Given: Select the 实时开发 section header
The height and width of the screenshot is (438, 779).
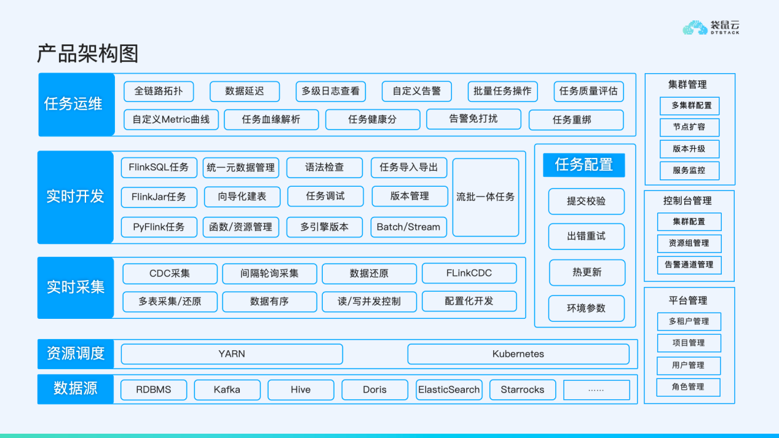Looking at the screenshot, I should pos(76,197).
